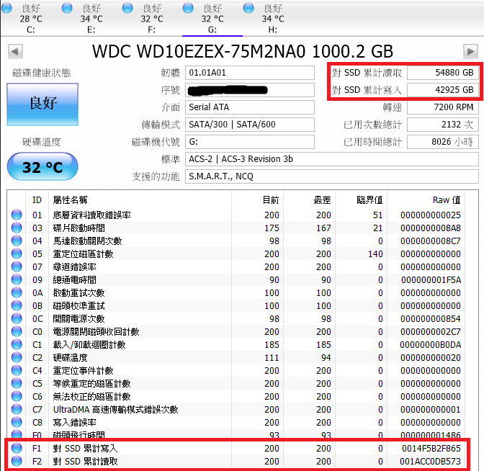
Task: Click the drive letter G: field
Action: [250, 142]
